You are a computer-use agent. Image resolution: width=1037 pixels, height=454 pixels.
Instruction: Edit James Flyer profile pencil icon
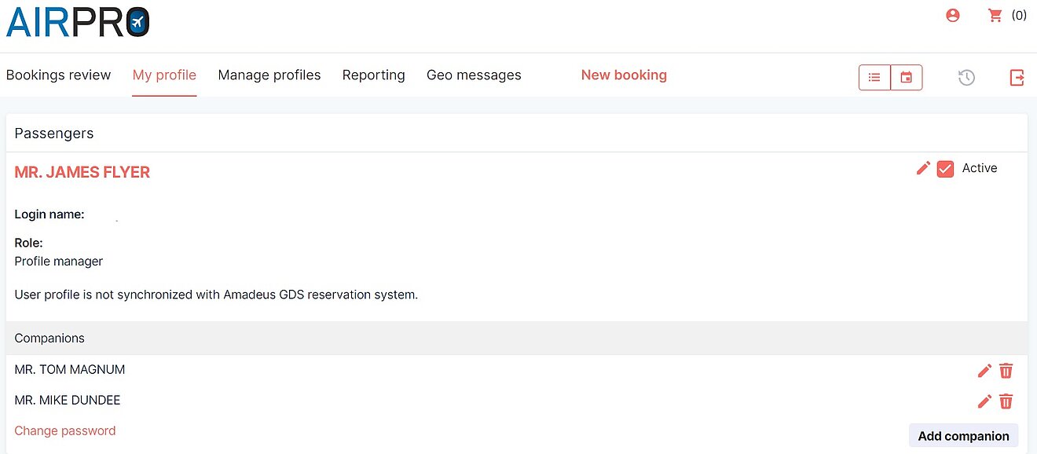click(x=924, y=168)
